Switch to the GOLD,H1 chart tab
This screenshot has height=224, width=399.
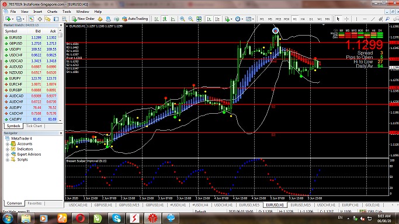pos(372,205)
